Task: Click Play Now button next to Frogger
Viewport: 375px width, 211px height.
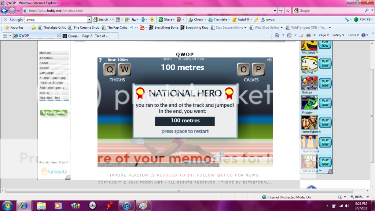Action: click(325, 103)
